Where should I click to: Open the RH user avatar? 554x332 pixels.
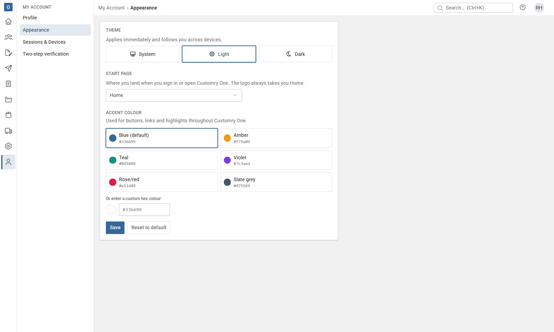point(539,8)
